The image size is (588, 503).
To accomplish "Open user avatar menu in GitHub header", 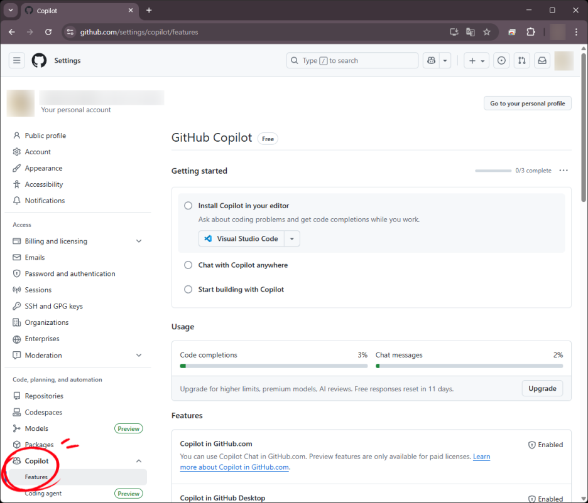I will tap(563, 60).
